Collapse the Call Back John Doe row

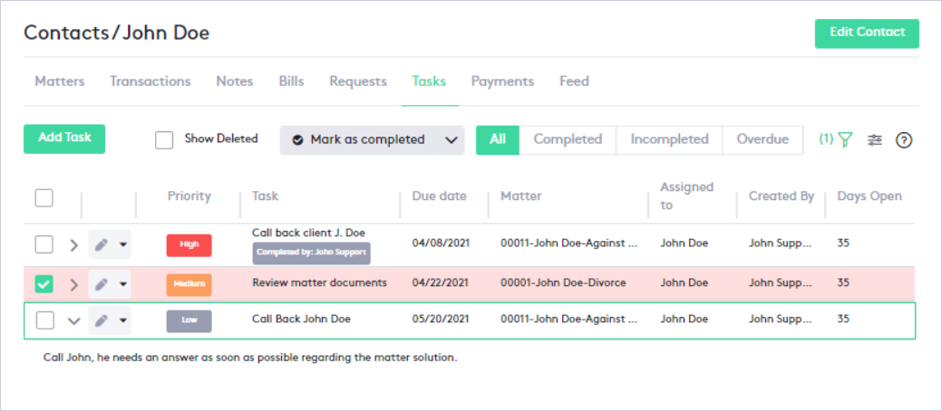pos(74,320)
